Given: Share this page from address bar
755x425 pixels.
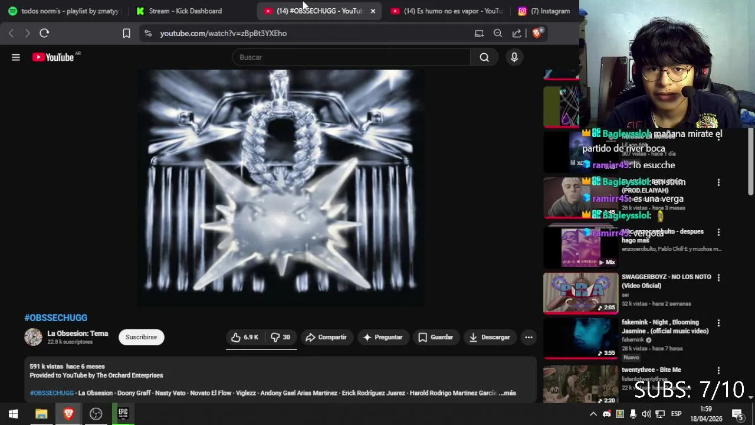Looking at the screenshot, I should (x=517, y=33).
